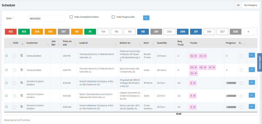Remove truck 110 from the Sand 80 Hours order

click(x=214, y=67)
